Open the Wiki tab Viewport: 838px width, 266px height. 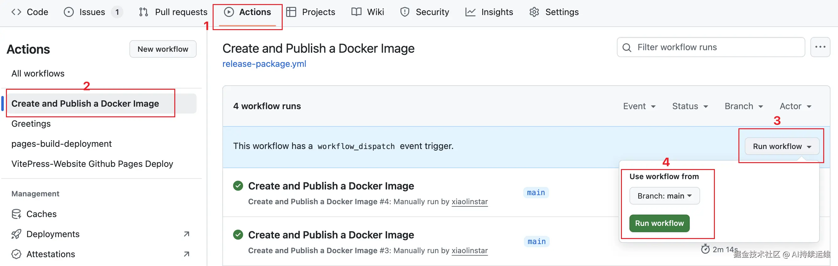[367, 12]
